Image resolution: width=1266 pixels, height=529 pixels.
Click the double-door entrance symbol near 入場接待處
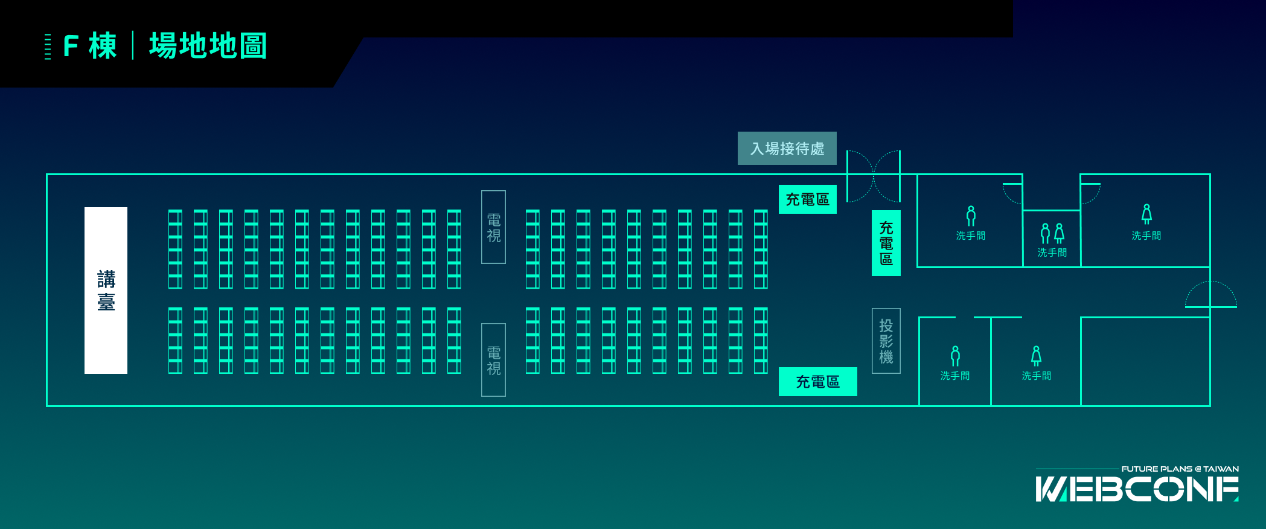[874, 176]
